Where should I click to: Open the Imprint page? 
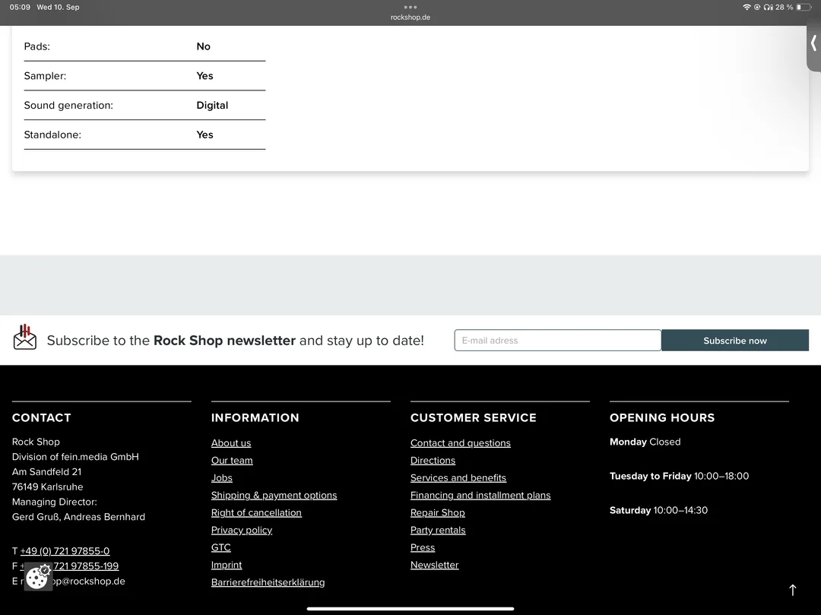(x=227, y=565)
